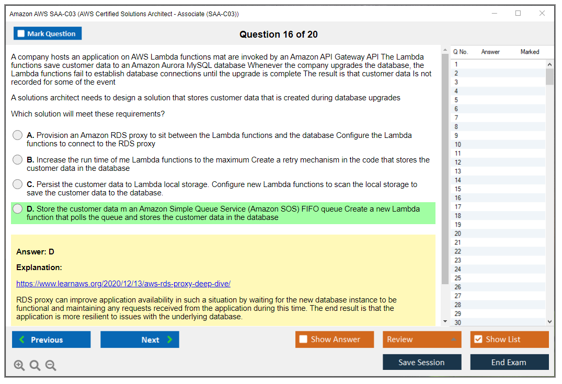This screenshot has width=562, height=384.
Task: Click the zoom in magnifier icon
Action: (19, 366)
